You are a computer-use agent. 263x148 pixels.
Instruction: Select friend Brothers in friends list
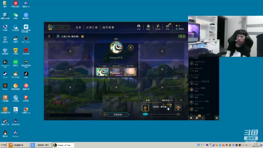click(204, 103)
